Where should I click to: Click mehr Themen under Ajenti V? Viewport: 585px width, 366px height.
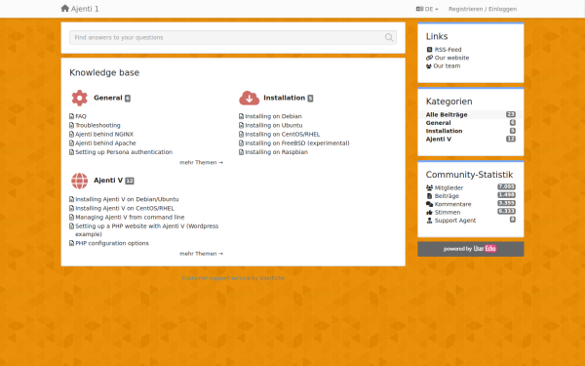201,254
